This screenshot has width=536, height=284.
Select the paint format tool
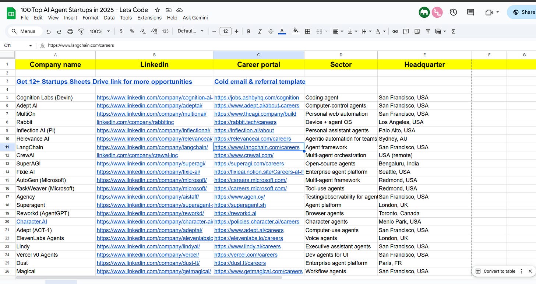tap(81, 31)
